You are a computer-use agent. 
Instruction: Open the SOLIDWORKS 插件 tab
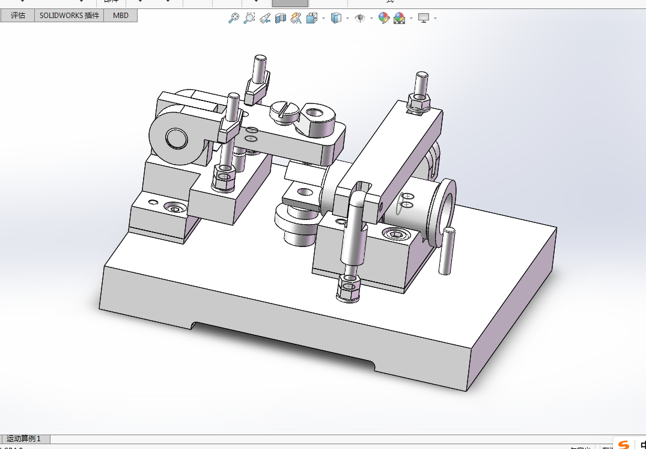[x=69, y=16]
